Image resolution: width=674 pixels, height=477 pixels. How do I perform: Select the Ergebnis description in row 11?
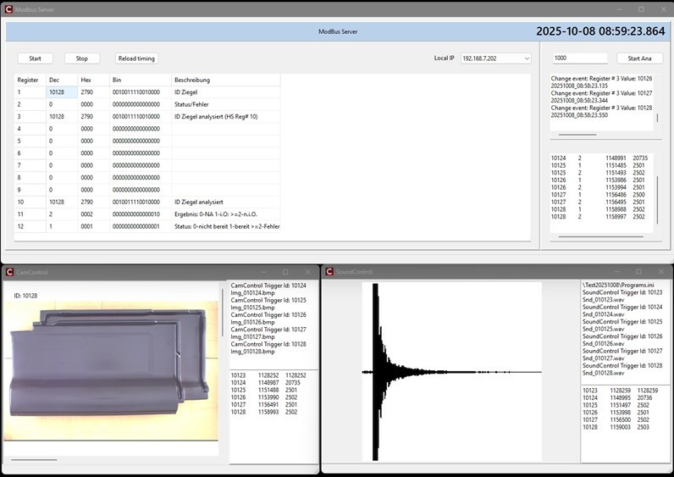click(x=226, y=214)
